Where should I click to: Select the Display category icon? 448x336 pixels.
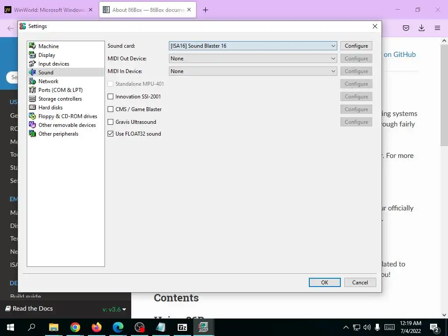point(32,55)
